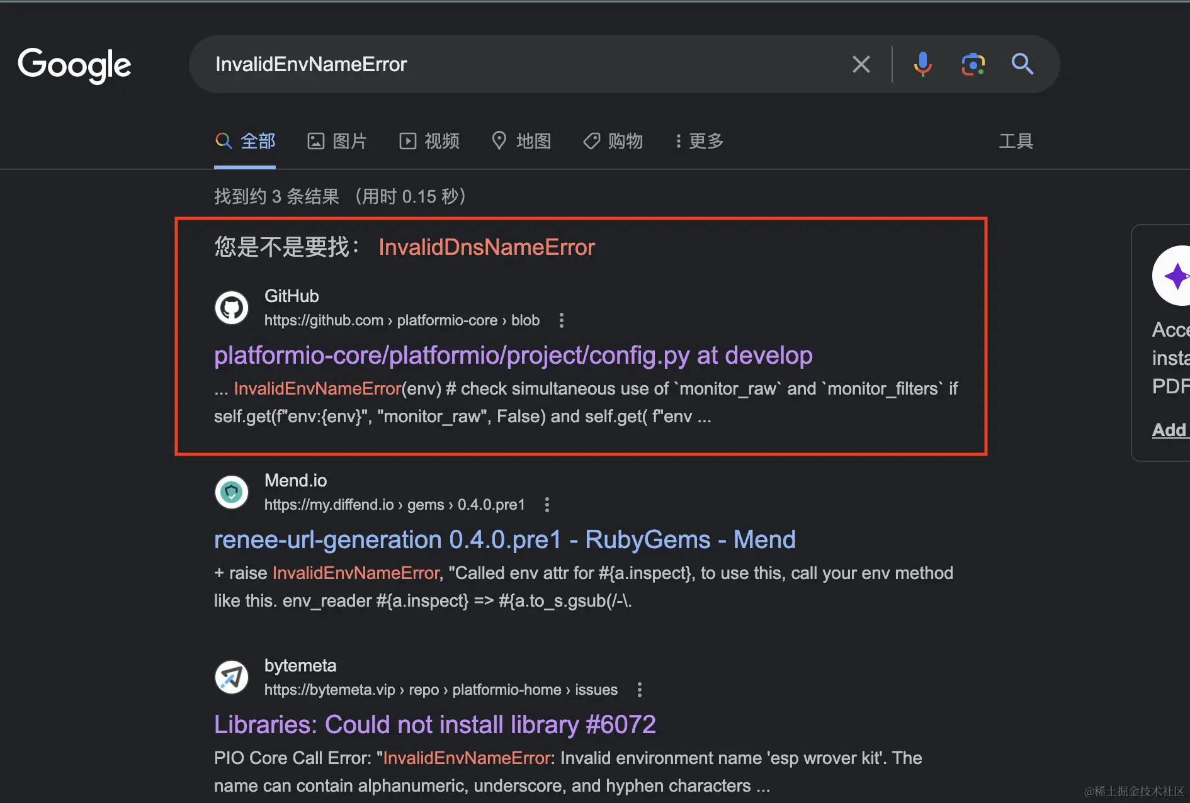
Task: Open Google Lens image search icon
Action: (x=973, y=64)
